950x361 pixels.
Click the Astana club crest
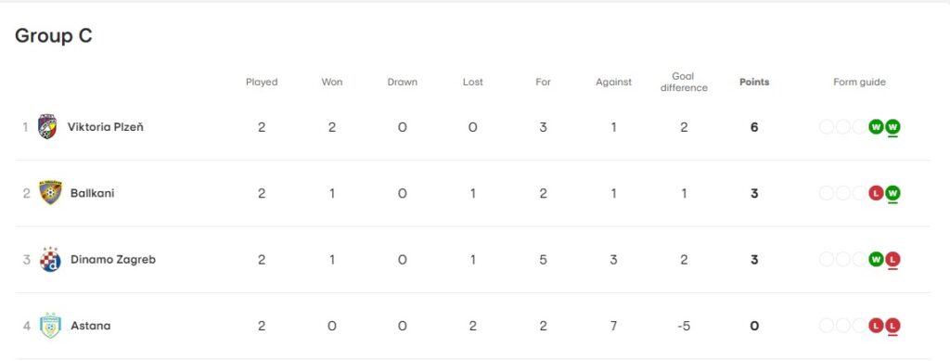(x=50, y=326)
